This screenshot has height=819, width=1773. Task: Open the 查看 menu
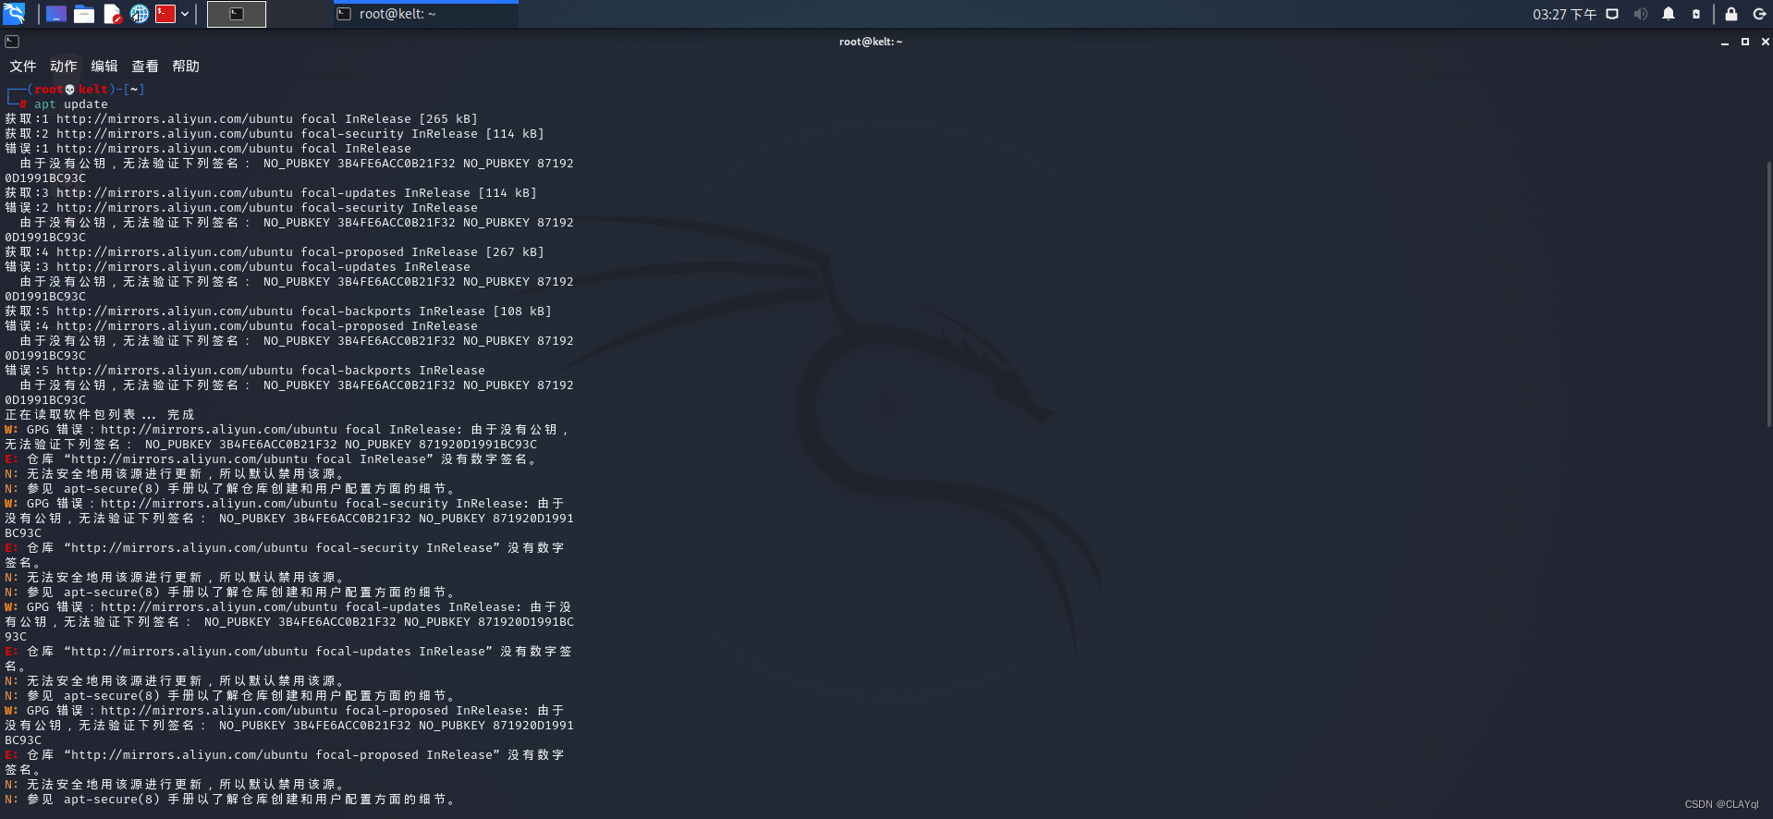coord(145,67)
